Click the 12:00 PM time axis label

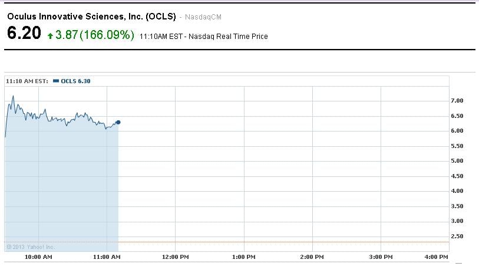pyautogui.click(x=176, y=257)
